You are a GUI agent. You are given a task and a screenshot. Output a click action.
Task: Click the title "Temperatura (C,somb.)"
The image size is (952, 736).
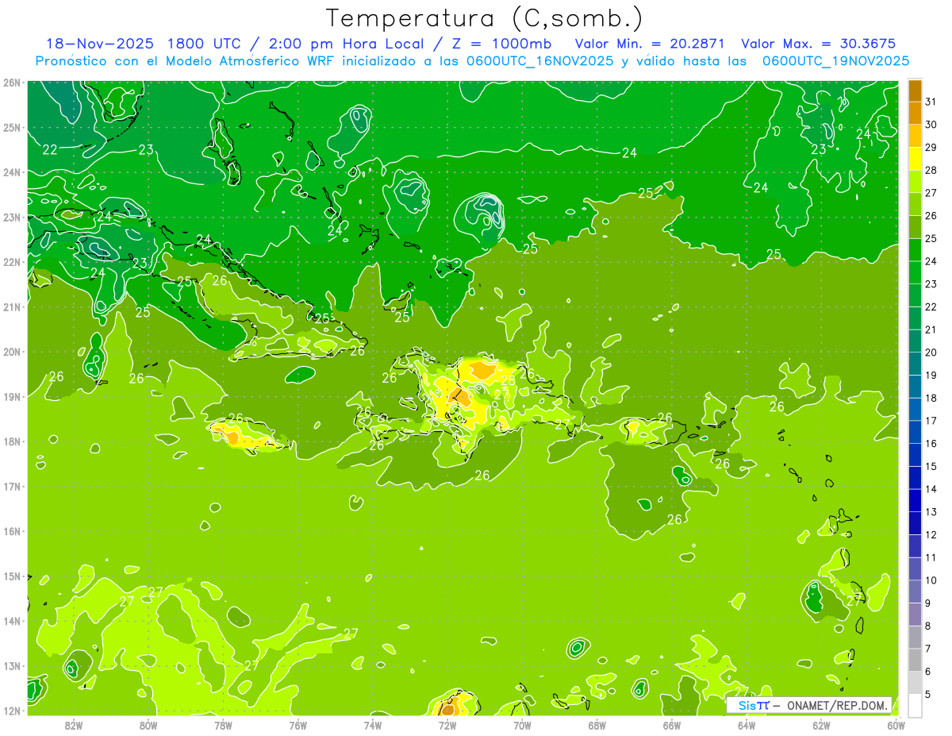(x=485, y=18)
